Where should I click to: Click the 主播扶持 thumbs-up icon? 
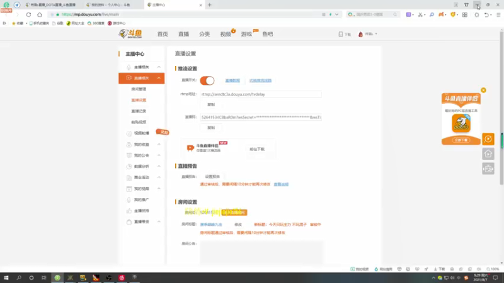tap(129, 211)
